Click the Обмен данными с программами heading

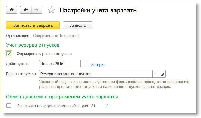62,97
